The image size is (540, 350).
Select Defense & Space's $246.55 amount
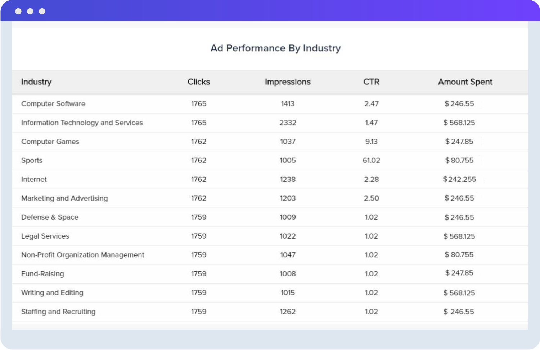[459, 217]
